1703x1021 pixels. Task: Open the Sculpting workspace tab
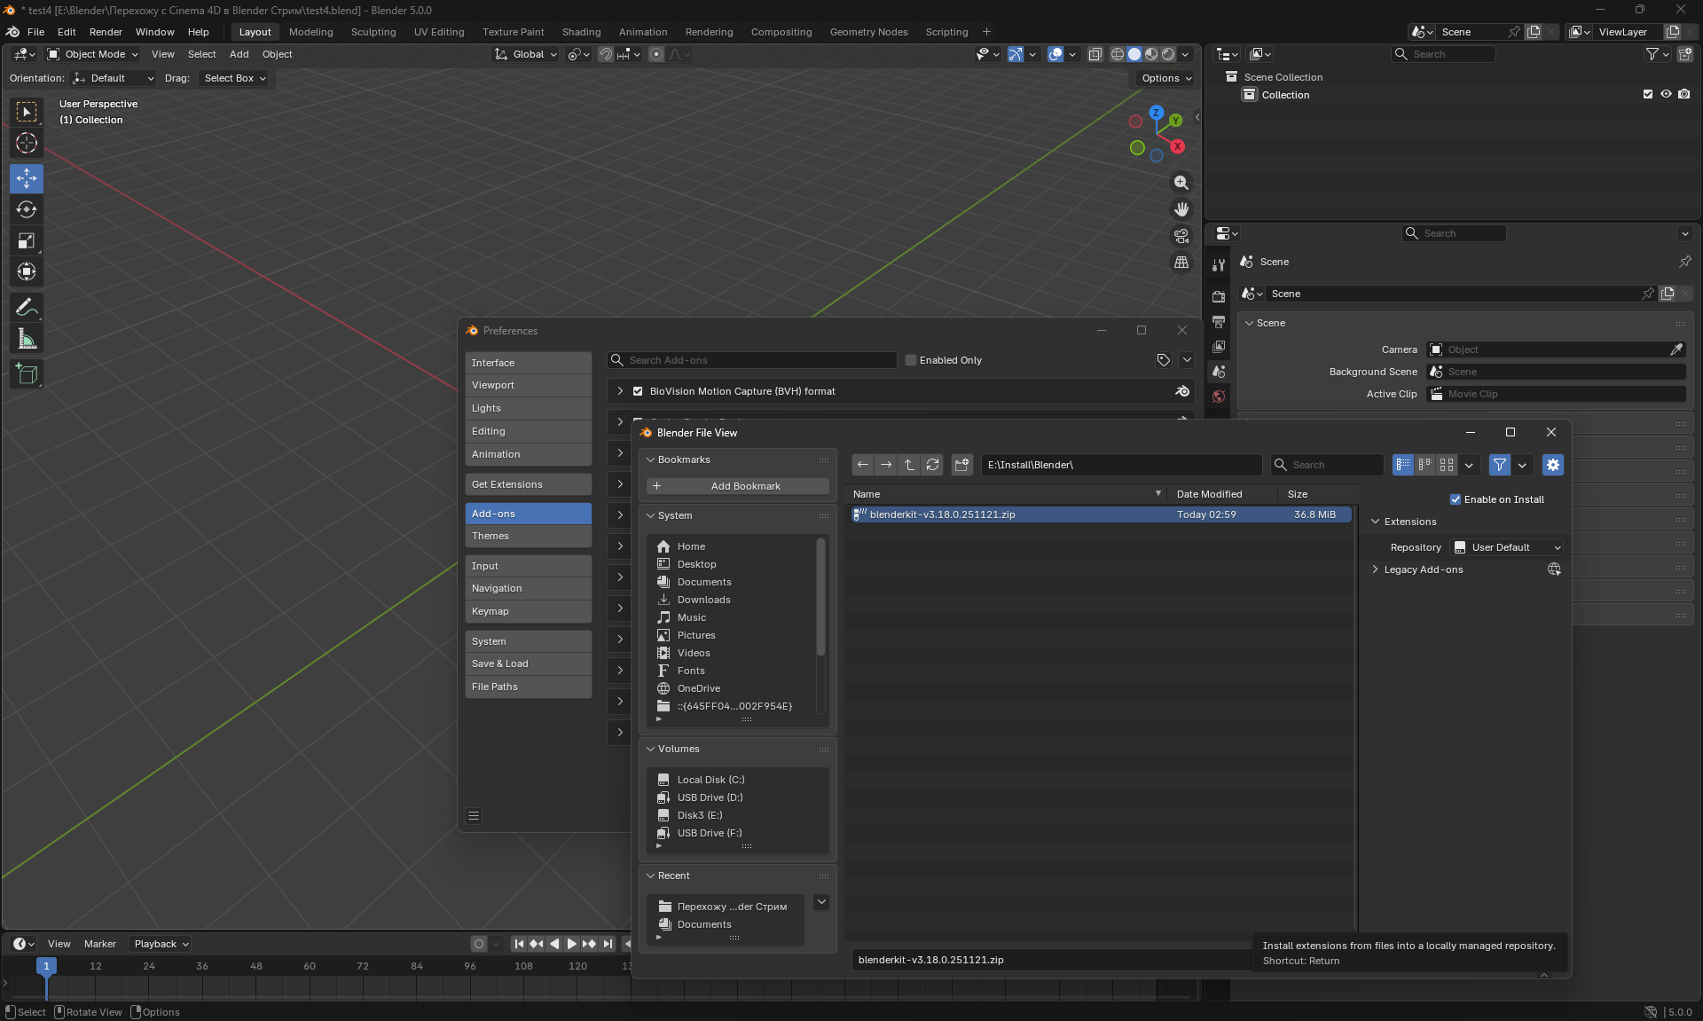(x=373, y=32)
